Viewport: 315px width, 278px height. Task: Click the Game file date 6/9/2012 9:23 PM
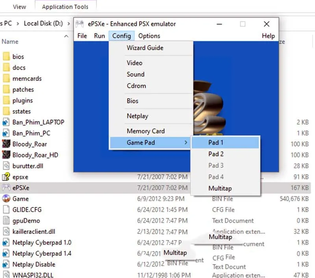(x=161, y=199)
